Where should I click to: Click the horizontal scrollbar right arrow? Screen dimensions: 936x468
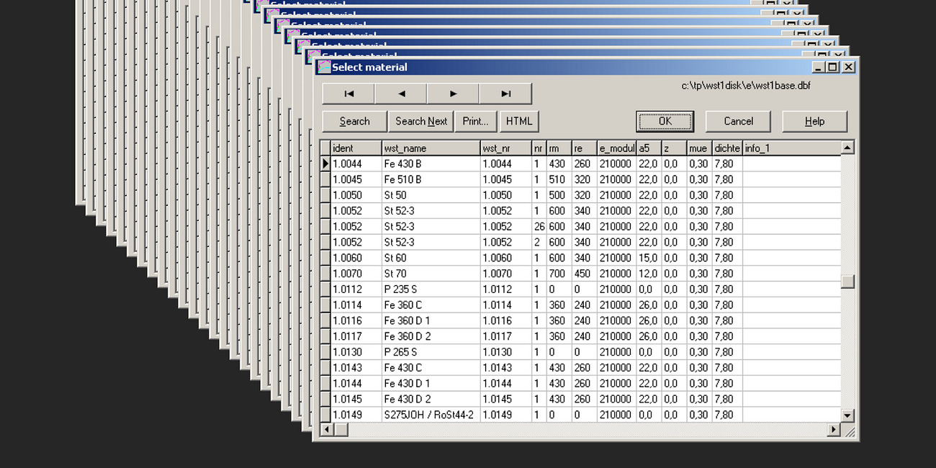pos(834,429)
